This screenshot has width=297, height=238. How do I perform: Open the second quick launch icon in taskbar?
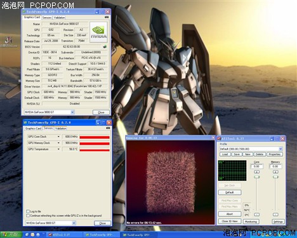[32, 234]
